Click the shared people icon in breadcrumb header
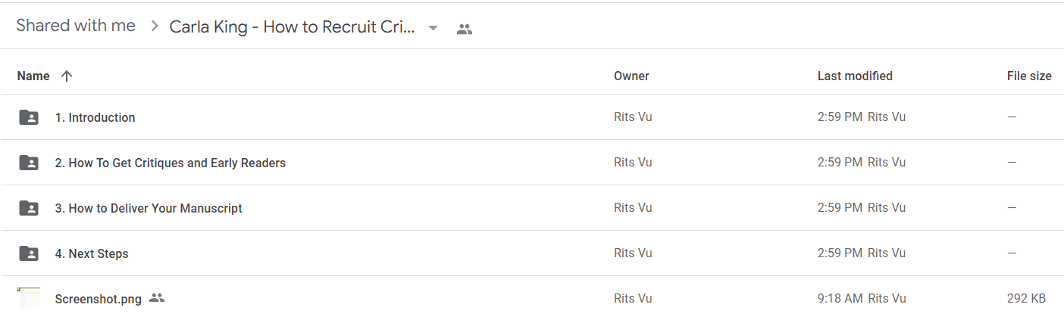1064x320 pixels. (465, 30)
